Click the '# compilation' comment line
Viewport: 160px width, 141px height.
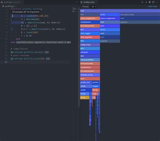pos(19,49)
